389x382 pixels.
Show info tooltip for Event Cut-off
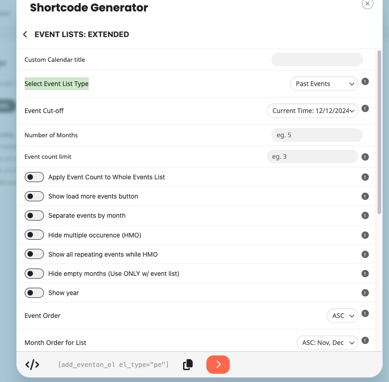click(x=365, y=108)
